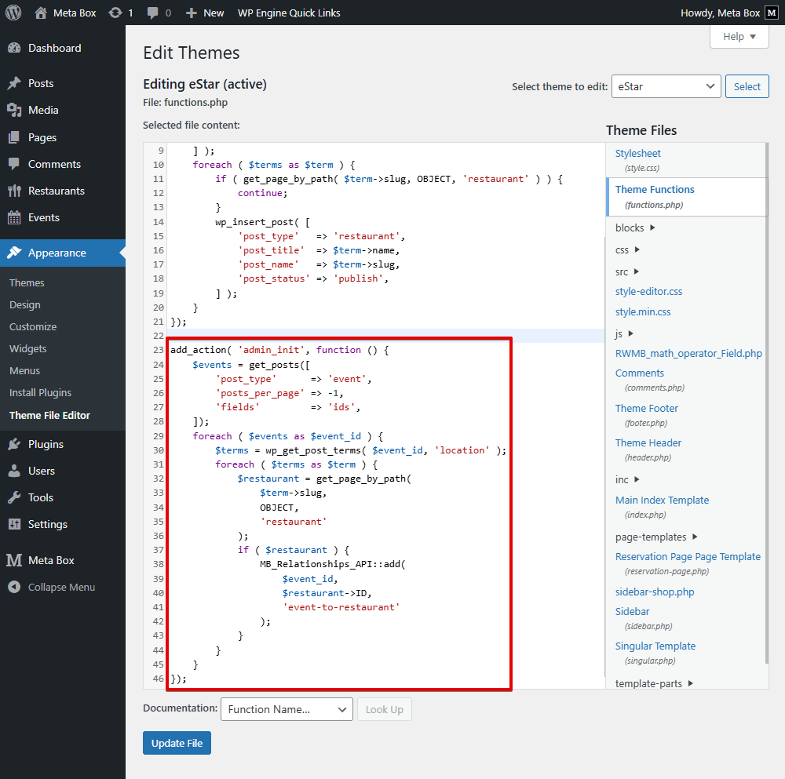Viewport: 785px width, 779px height.
Task: Click the Settings sliders icon
Action: coord(14,524)
